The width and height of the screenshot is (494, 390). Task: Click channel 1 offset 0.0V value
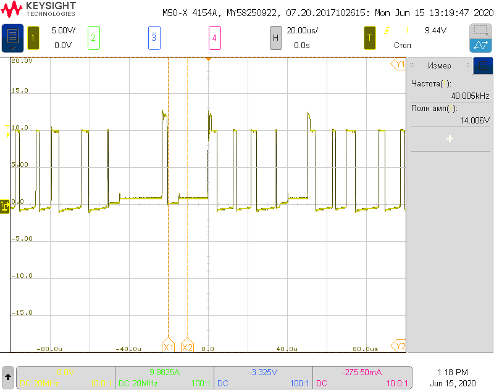click(63, 45)
